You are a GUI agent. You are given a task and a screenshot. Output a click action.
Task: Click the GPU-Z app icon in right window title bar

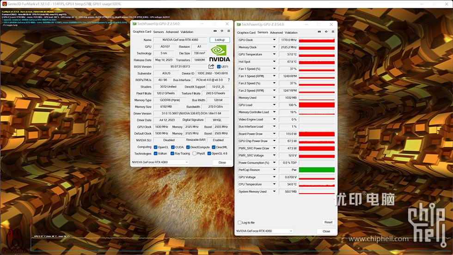coord(239,24)
